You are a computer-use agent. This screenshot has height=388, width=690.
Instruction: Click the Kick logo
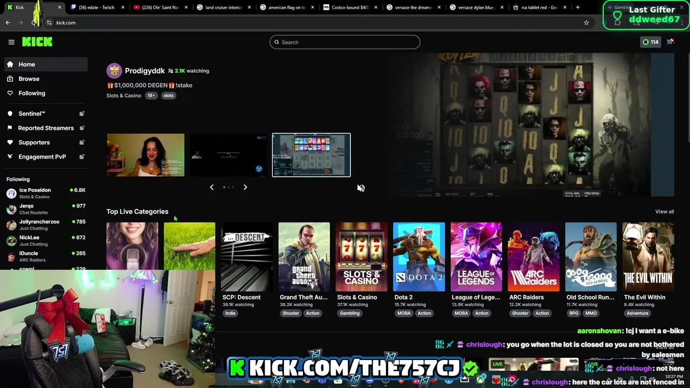click(x=37, y=42)
